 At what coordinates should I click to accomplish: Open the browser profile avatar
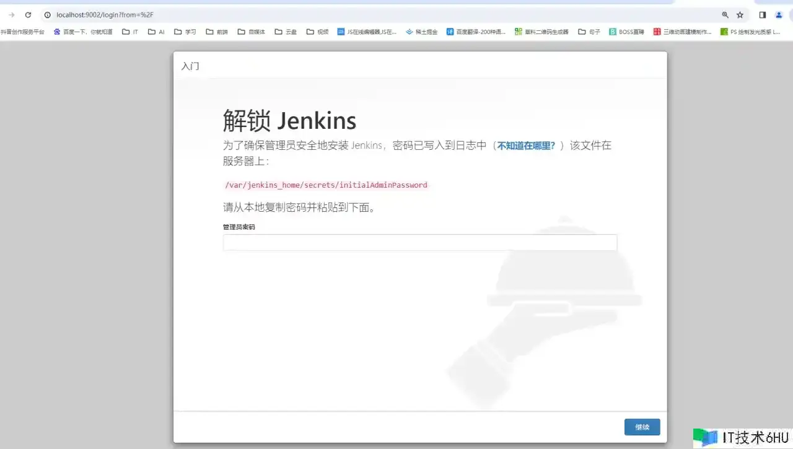(779, 15)
